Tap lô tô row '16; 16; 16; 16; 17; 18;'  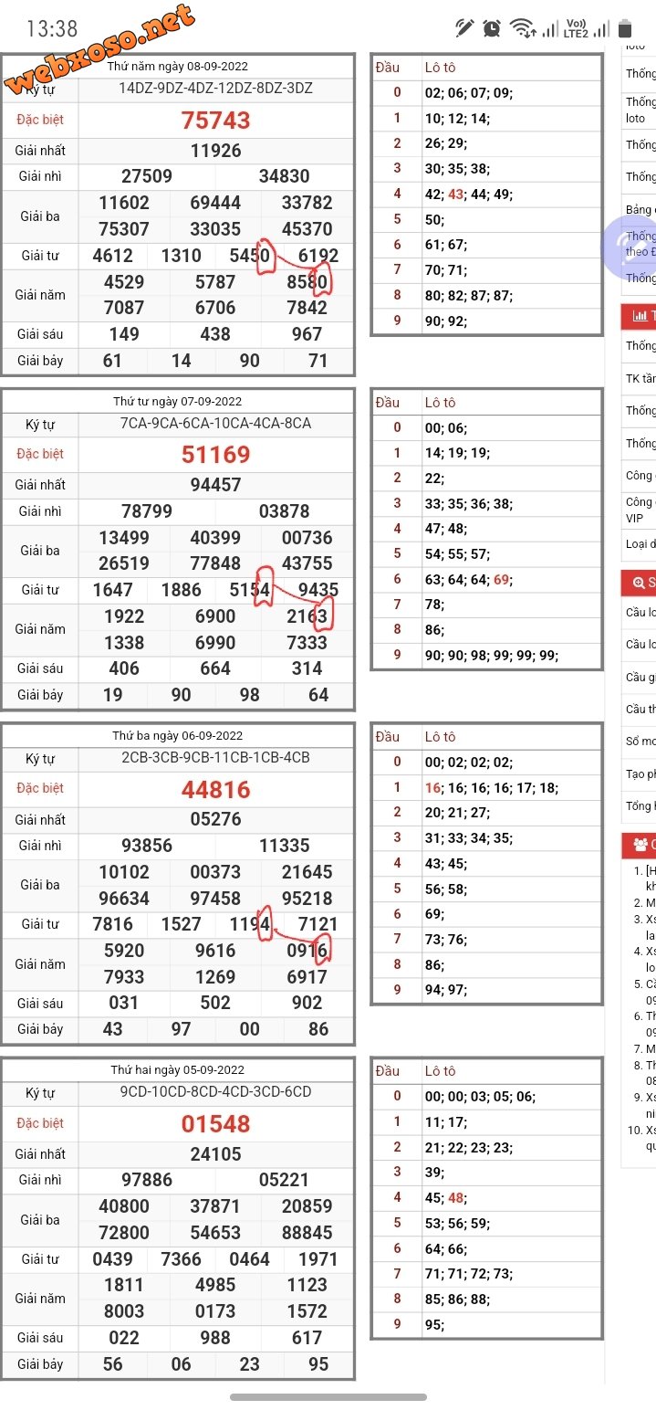tap(492, 787)
